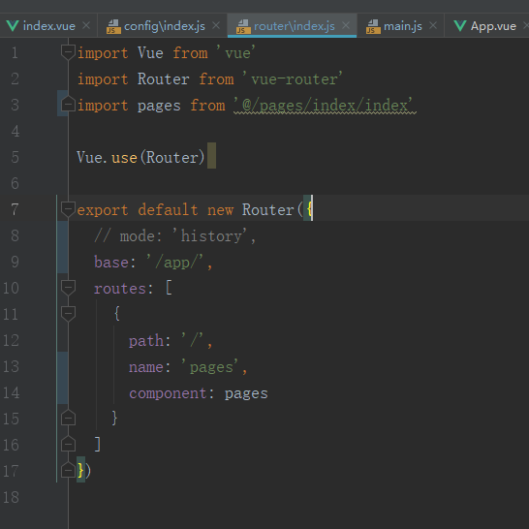Image resolution: width=529 pixels, height=529 pixels.
Task: Close the router\index.js tab
Action: 346,25
